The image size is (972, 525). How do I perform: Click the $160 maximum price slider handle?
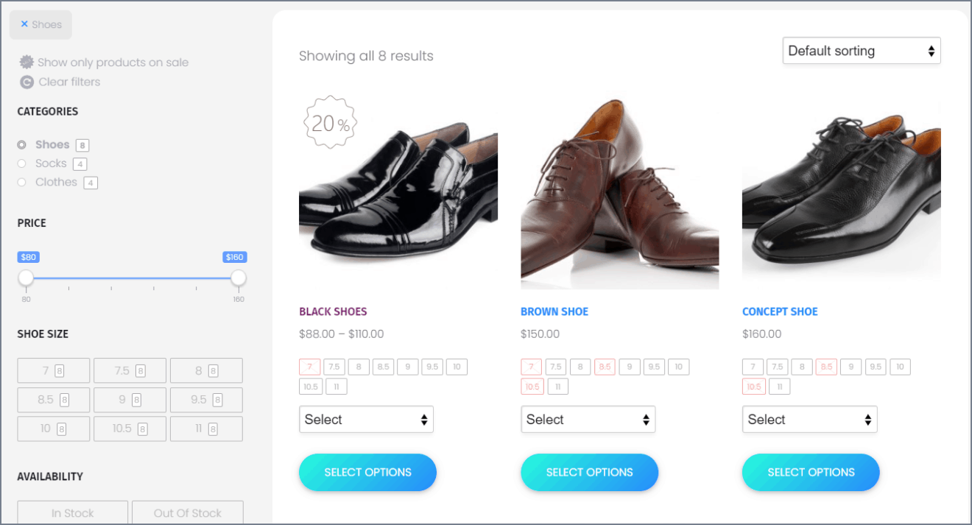[x=237, y=278]
